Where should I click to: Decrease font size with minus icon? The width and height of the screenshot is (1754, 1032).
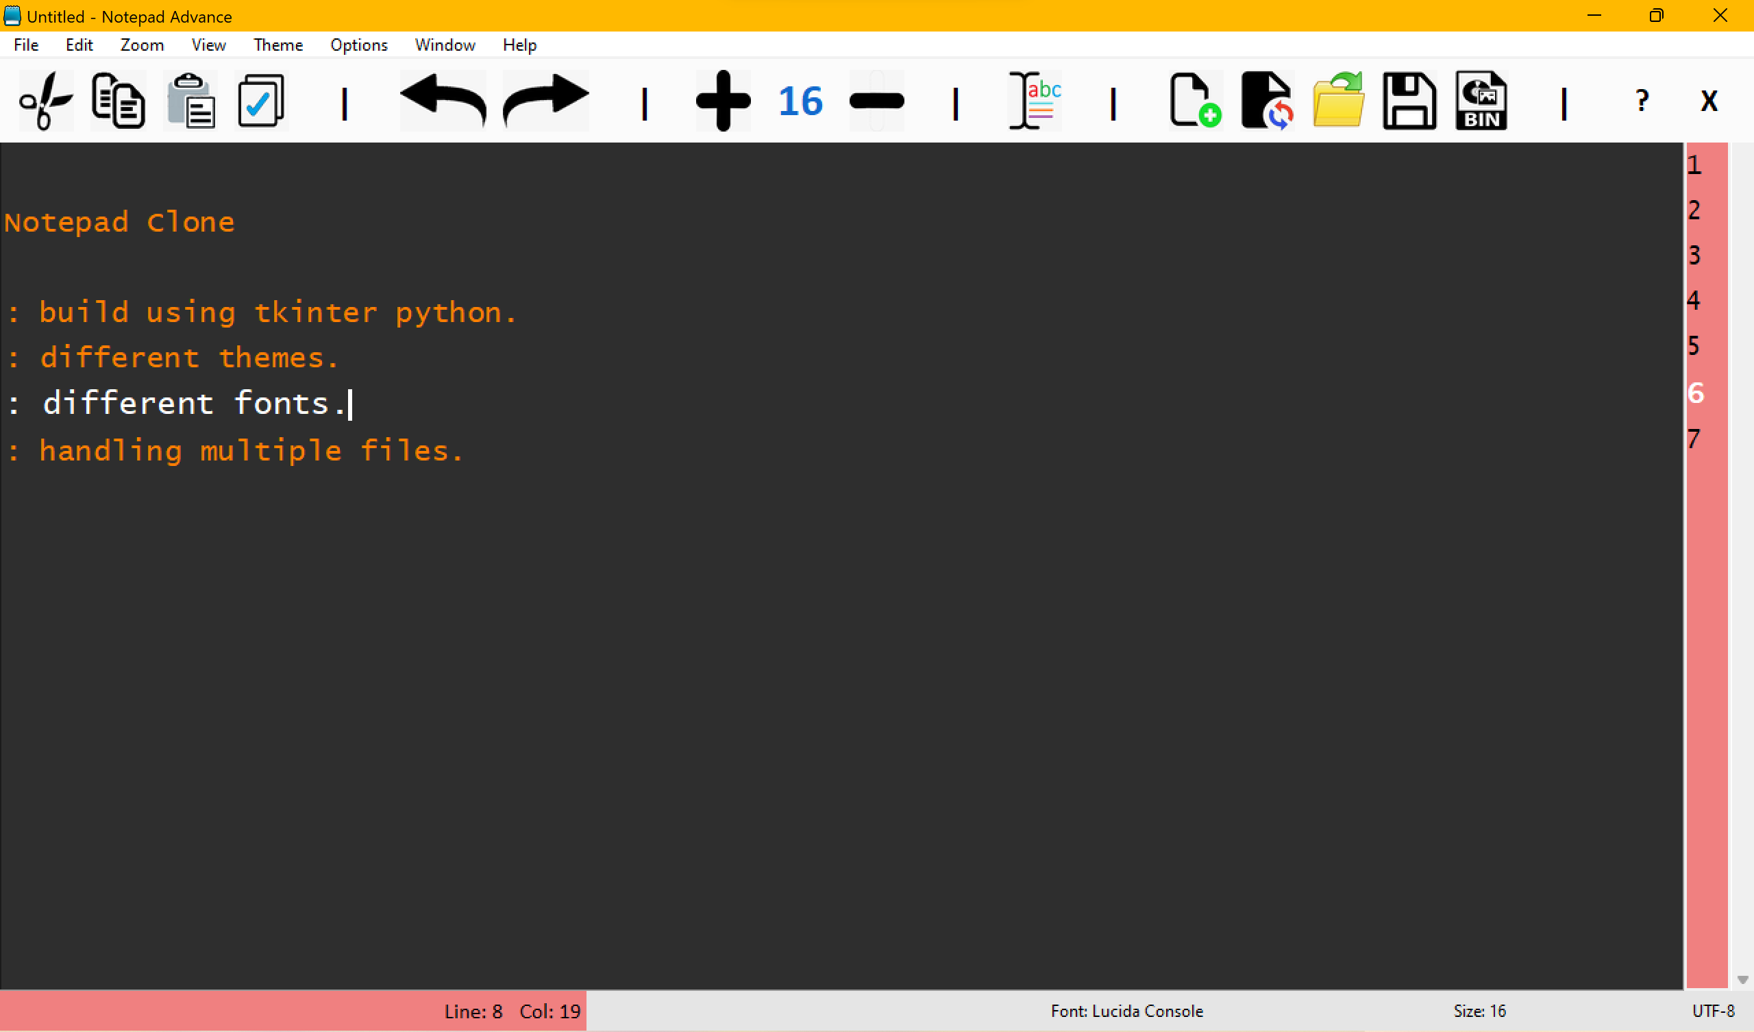(x=876, y=101)
